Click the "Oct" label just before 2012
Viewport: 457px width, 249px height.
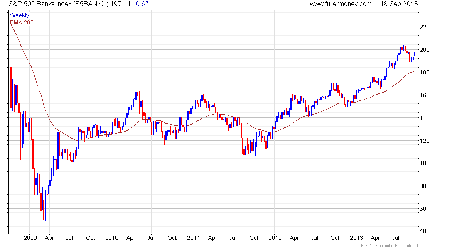pyautogui.click(x=254, y=238)
